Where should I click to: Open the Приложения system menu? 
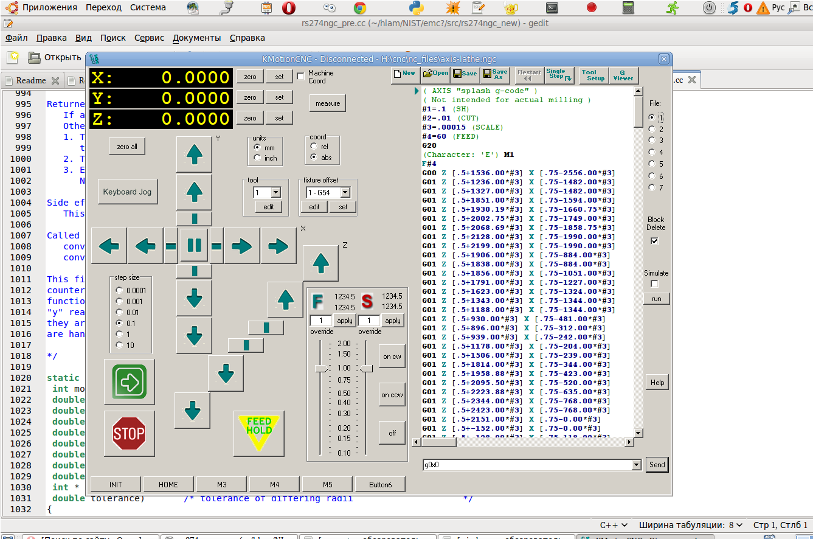(50, 7)
